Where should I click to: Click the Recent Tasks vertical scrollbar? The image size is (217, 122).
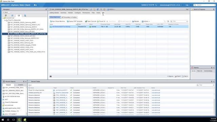214,101
